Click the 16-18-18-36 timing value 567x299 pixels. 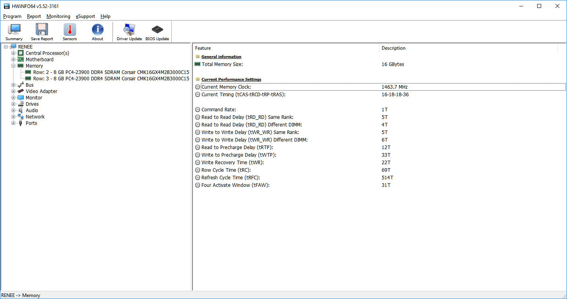point(395,94)
